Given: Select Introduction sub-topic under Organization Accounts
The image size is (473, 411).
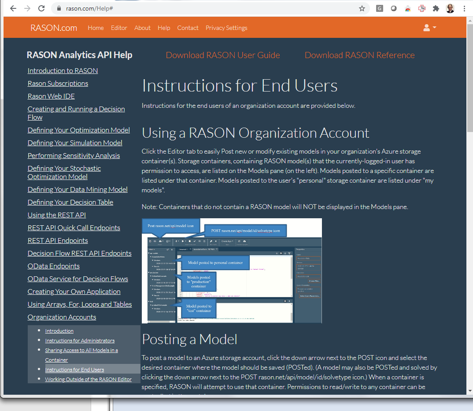Looking at the screenshot, I should [x=59, y=331].
